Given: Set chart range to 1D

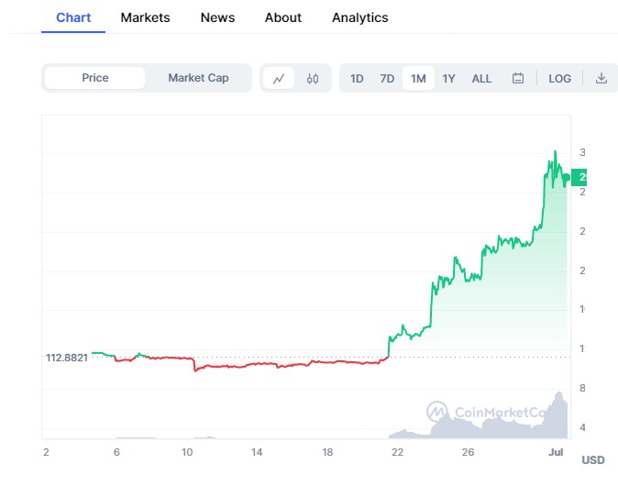Looking at the screenshot, I should click(x=357, y=79).
